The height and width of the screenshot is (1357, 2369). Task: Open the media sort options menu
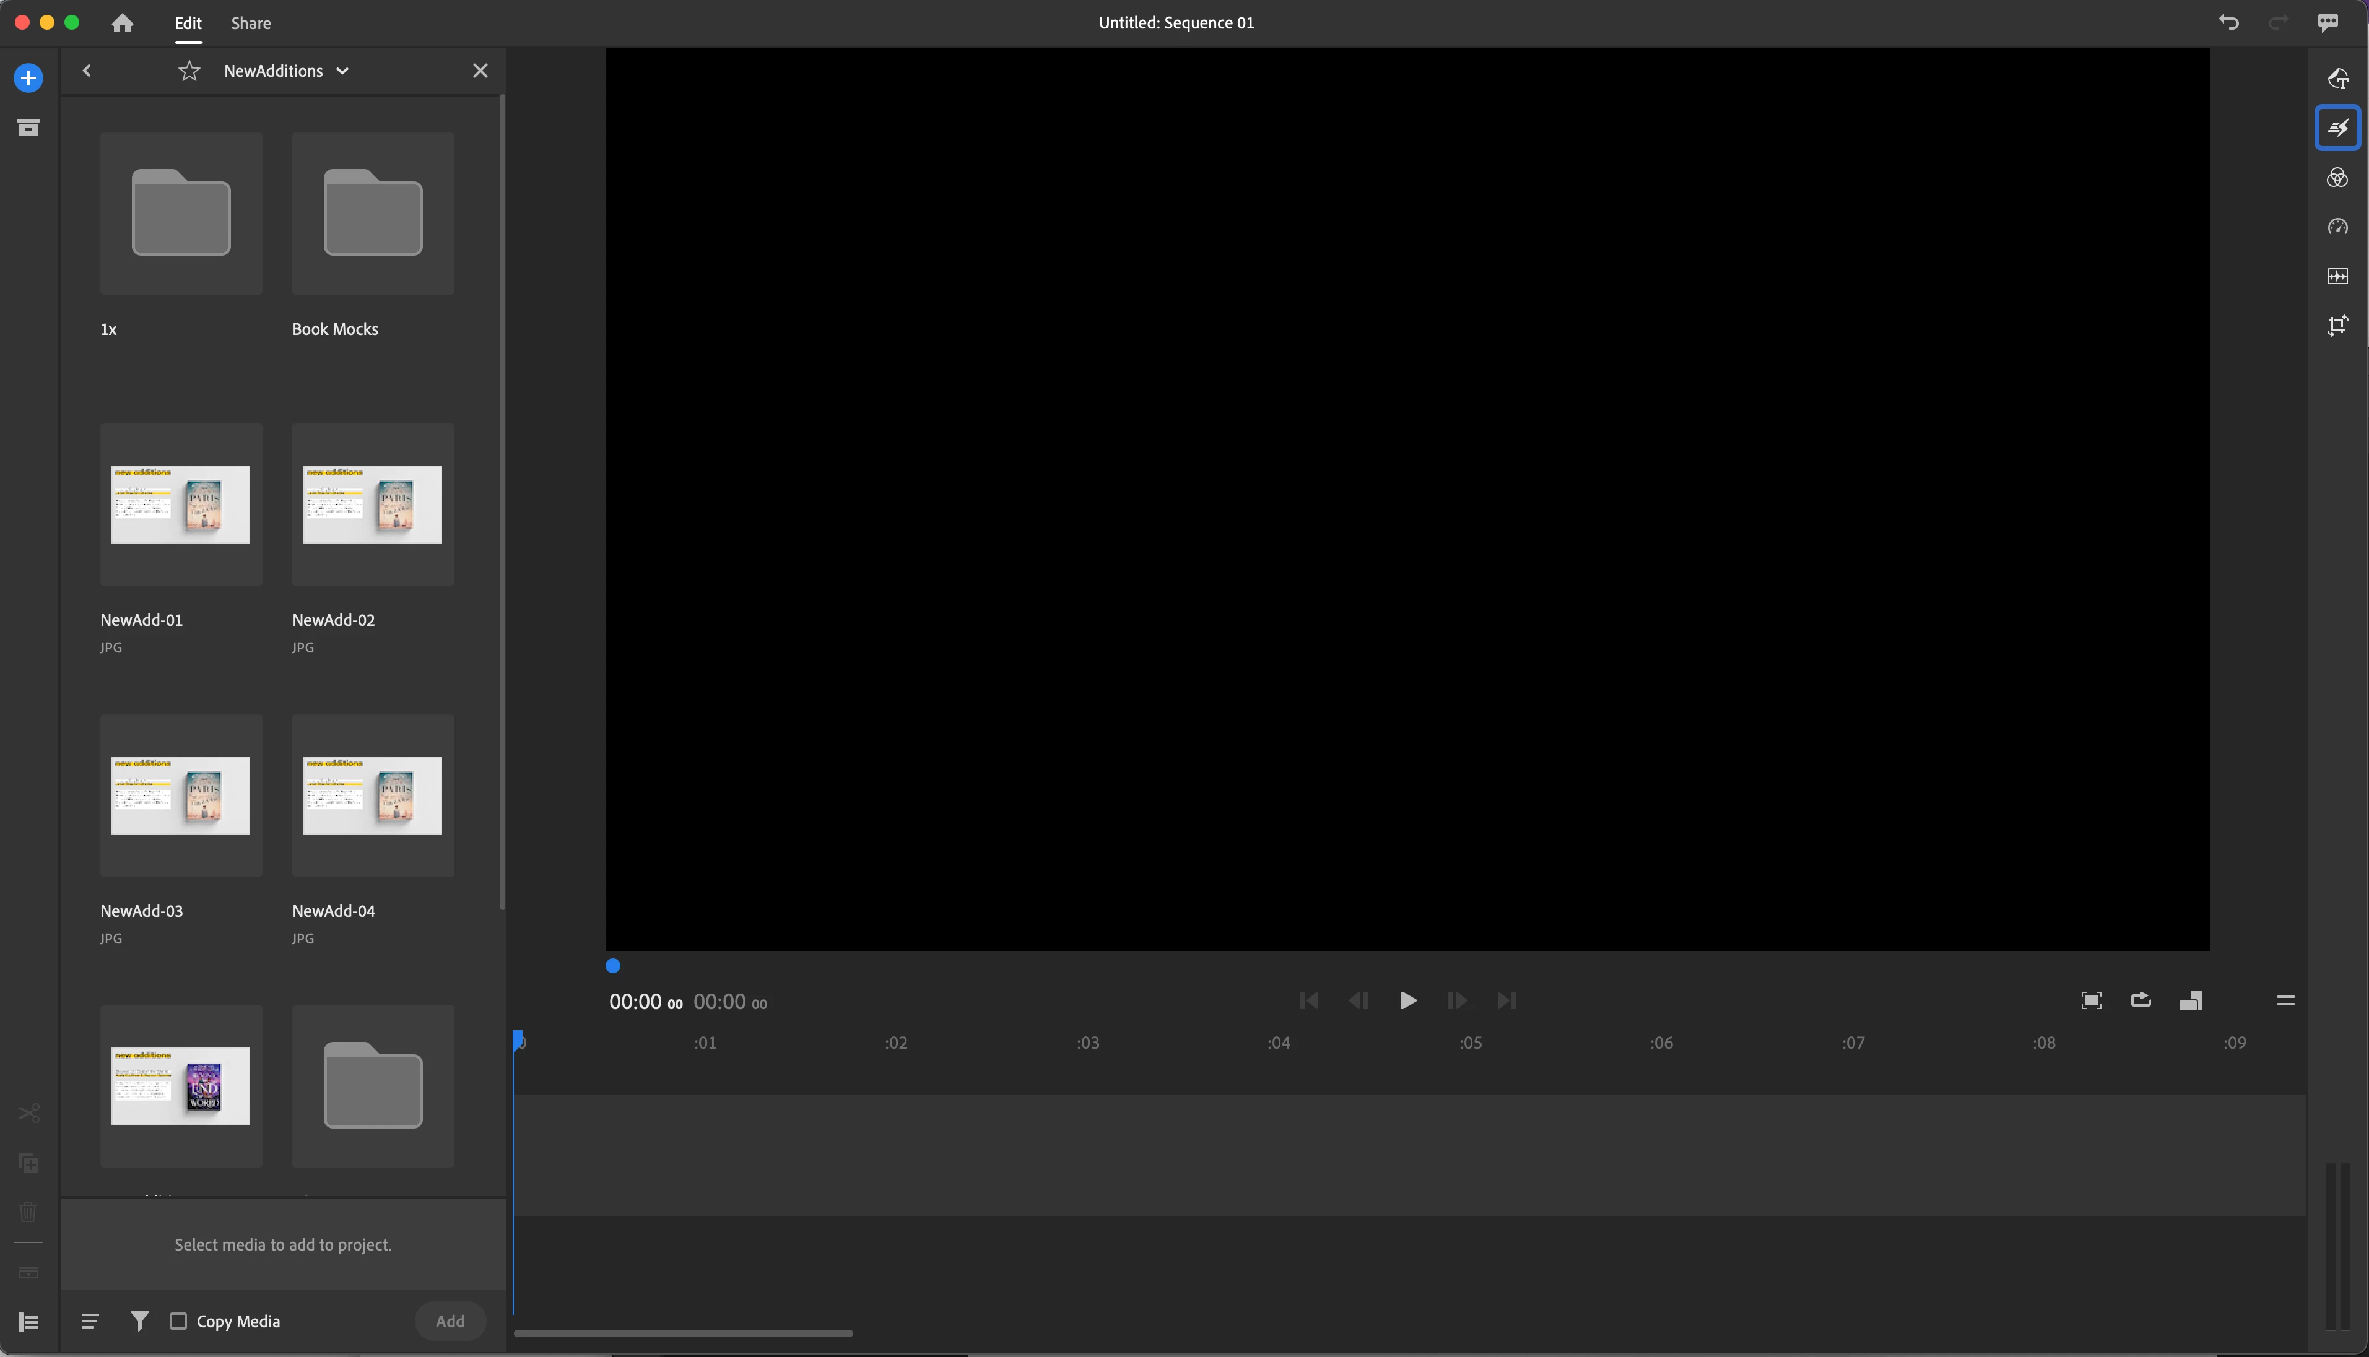pos(89,1320)
